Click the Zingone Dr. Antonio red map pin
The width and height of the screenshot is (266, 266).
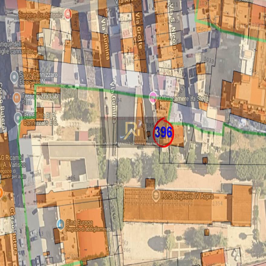[x=68, y=14]
